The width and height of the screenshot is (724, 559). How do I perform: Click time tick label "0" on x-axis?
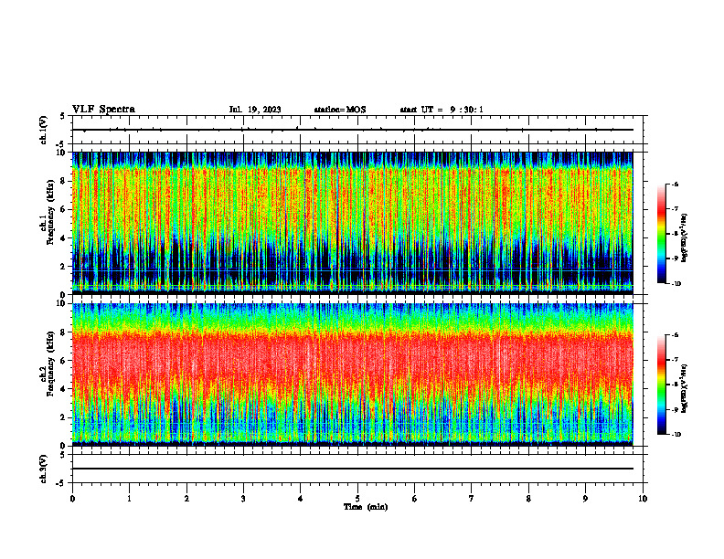[x=72, y=499]
